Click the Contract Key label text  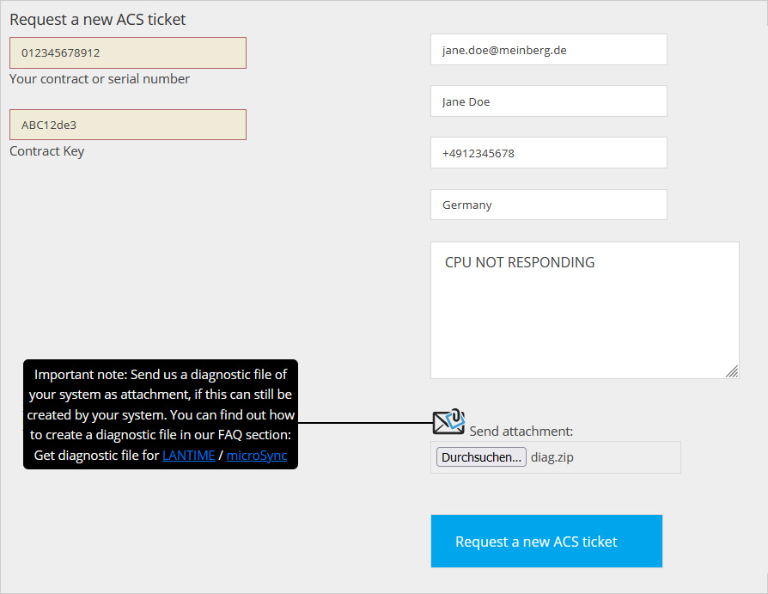pyautogui.click(x=47, y=151)
